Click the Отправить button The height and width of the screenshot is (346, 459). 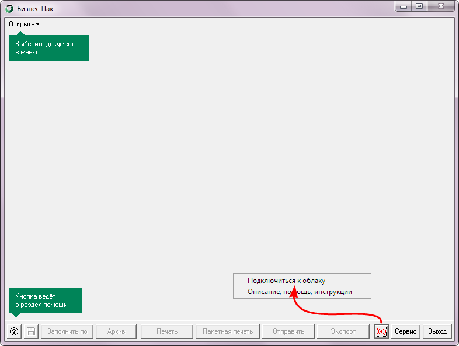point(288,331)
